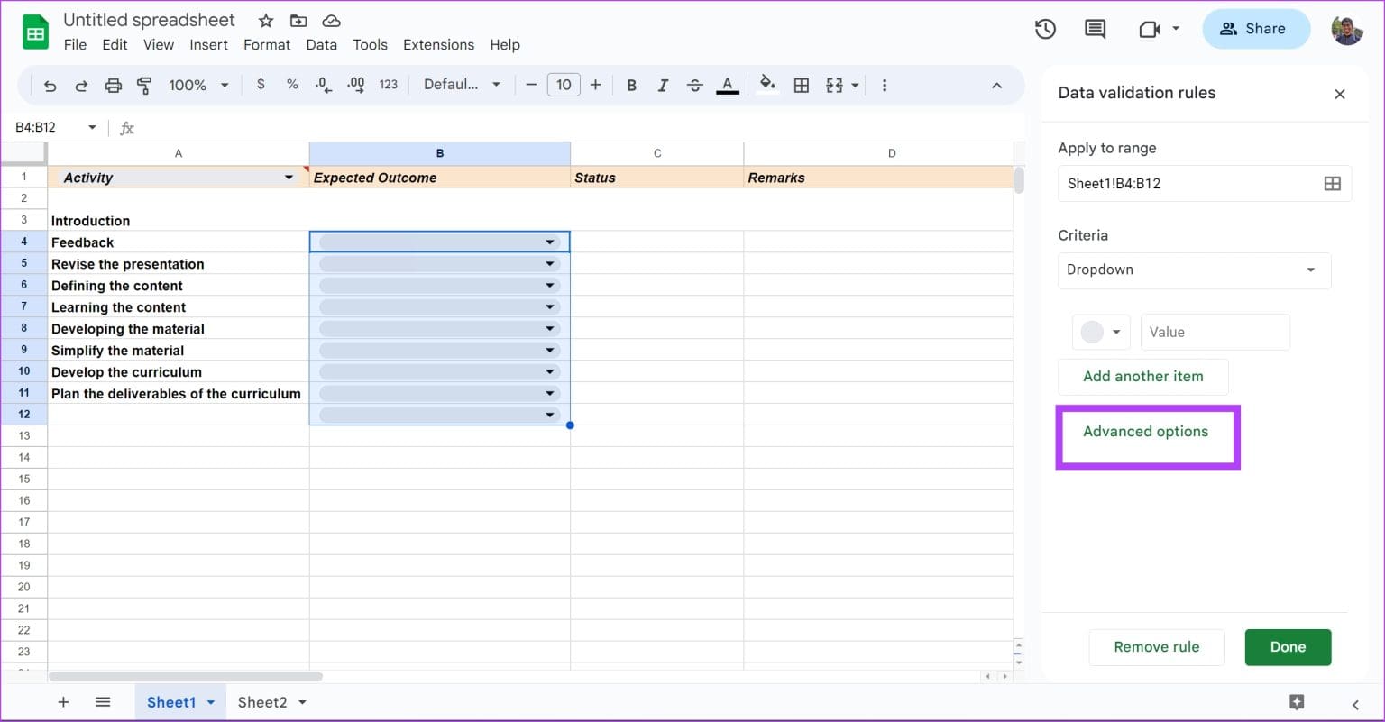
Task: Increase decimal places using toolbar icon
Action: [x=355, y=84]
